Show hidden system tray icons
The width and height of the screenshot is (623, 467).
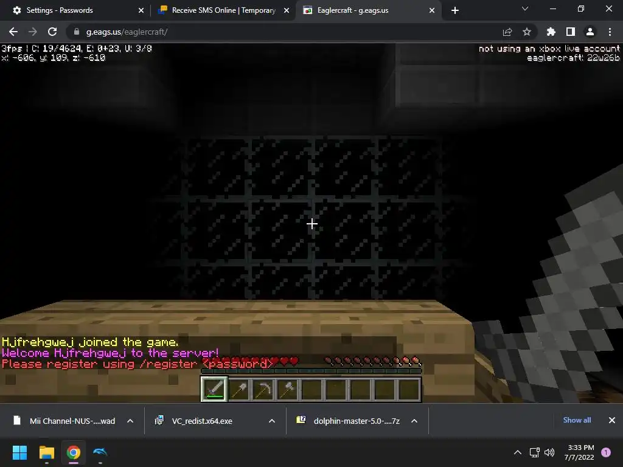[x=518, y=452]
